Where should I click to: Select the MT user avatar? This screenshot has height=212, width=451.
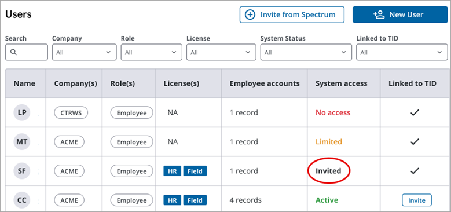22,142
